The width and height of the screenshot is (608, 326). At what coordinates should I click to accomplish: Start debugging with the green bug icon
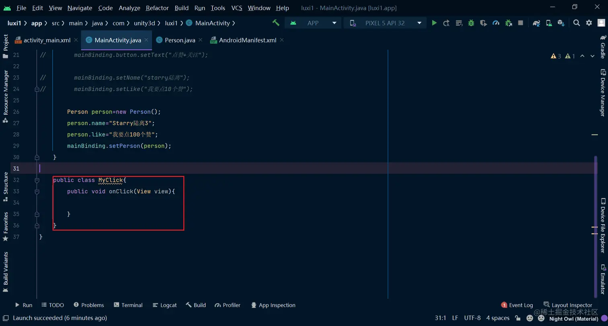click(x=471, y=23)
